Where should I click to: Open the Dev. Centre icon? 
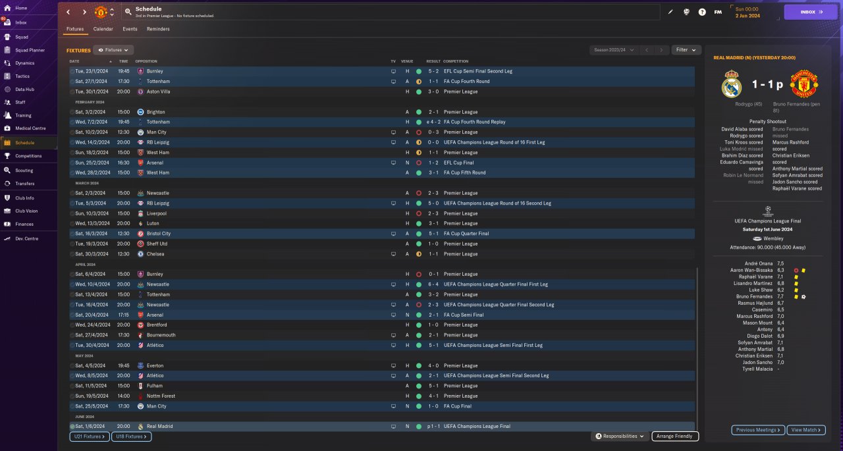[7, 239]
